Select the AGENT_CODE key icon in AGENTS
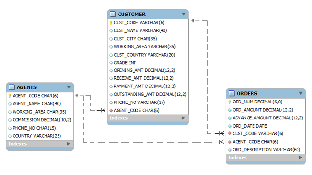Viewport: 312px width, 175px height. click(x=10, y=96)
